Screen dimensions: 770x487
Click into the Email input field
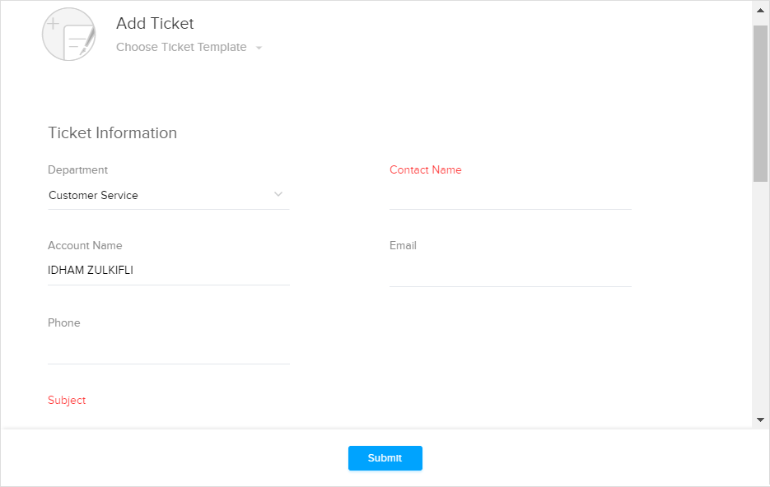coord(510,272)
